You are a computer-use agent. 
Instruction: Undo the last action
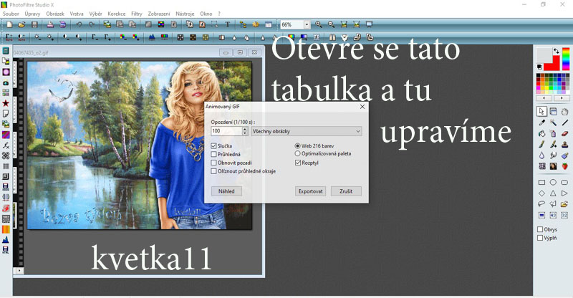click(x=79, y=24)
